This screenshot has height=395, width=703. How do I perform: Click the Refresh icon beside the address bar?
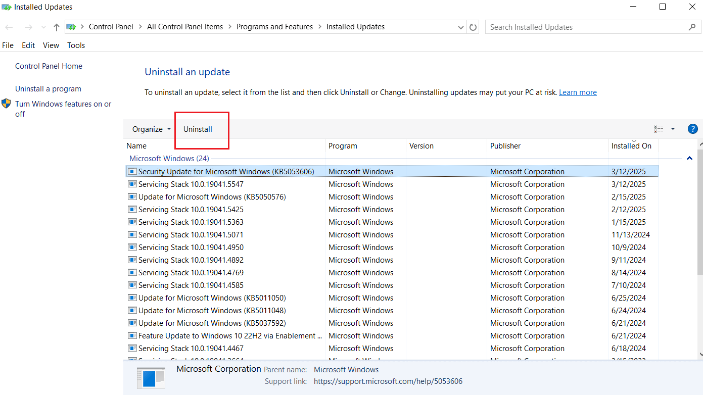(473, 27)
